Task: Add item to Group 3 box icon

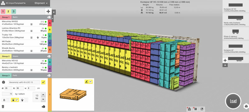Action: click(49, 76)
